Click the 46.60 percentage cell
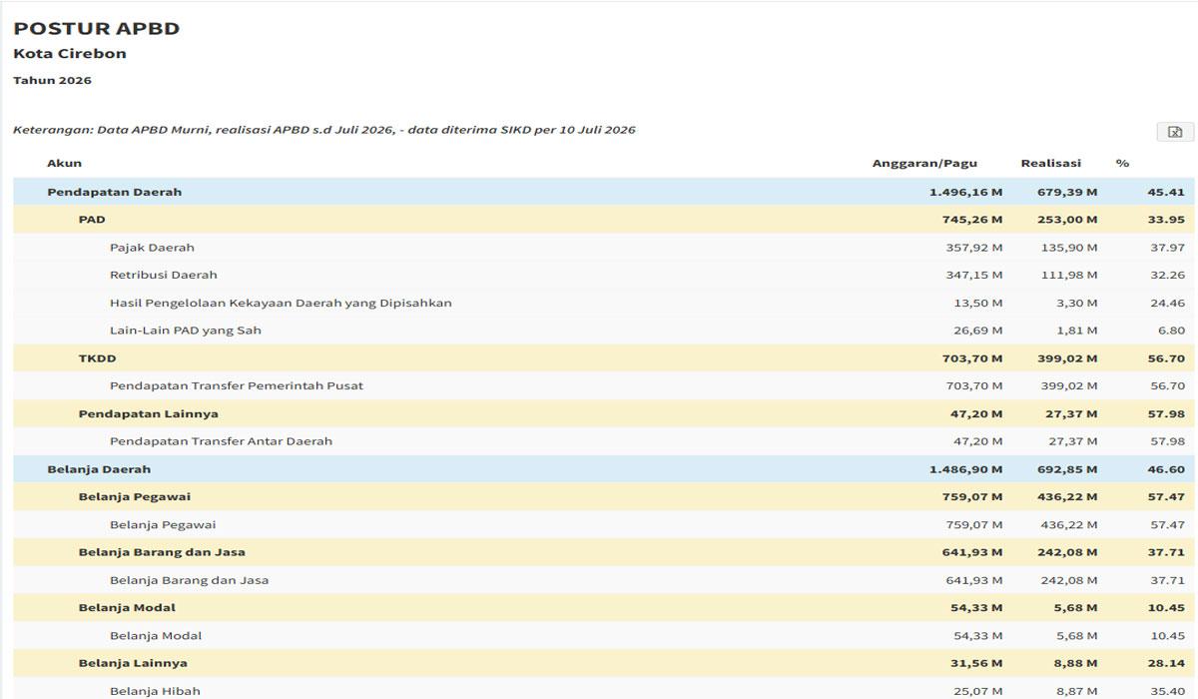Image resolution: width=1198 pixels, height=699 pixels. click(x=1166, y=469)
